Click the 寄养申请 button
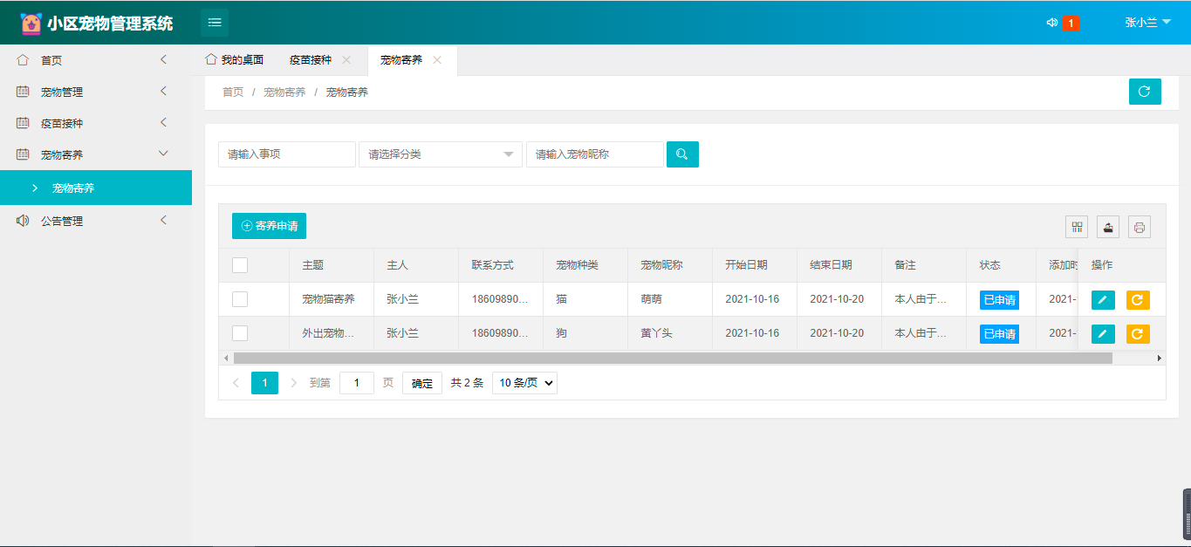Image resolution: width=1191 pixels, height=547 pixels. click(x=269, y=226)
